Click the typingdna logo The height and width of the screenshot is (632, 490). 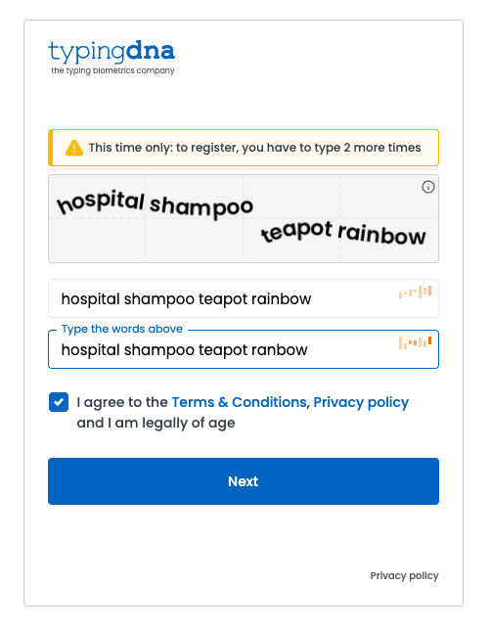coord(111,58)
